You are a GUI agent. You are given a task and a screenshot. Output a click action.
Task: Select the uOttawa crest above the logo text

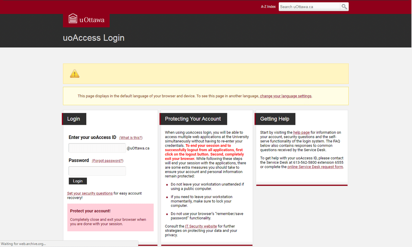point(73,18)
